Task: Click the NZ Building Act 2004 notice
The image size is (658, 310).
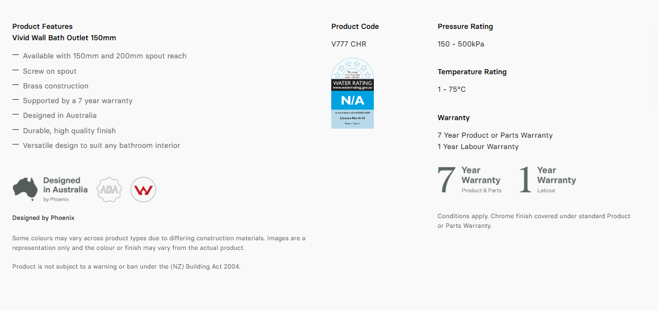Action: click(x=126, y=267)
